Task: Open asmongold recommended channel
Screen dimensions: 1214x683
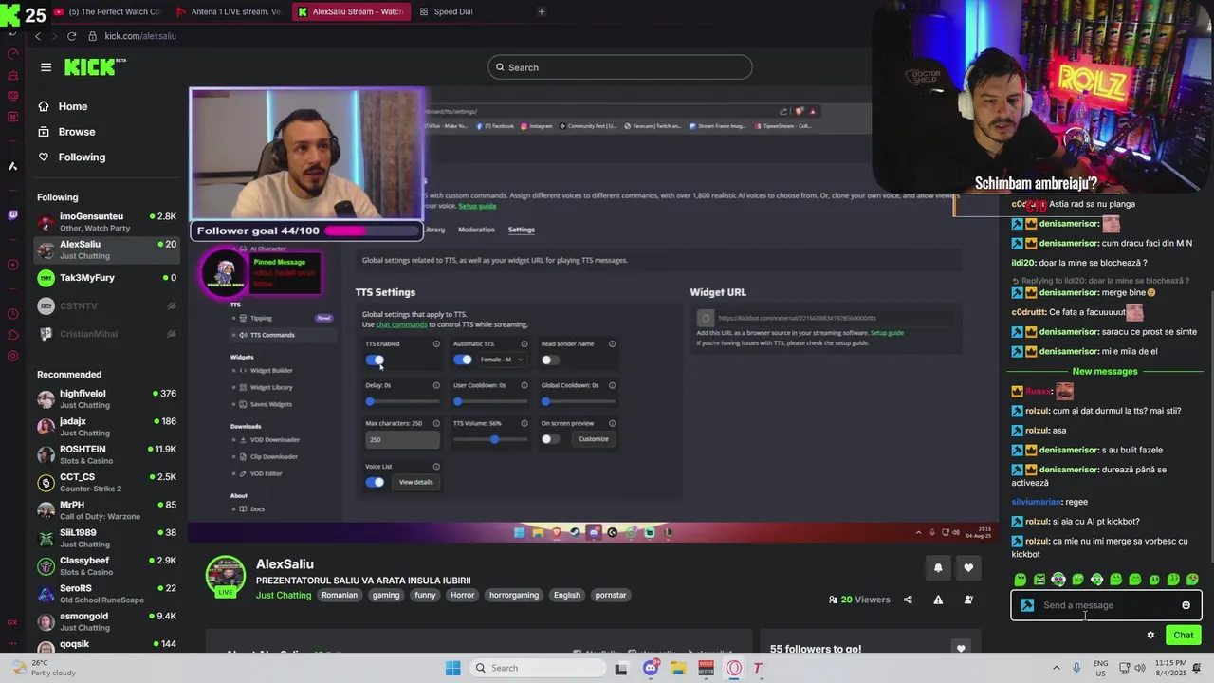Action: [x=106, y=621]
